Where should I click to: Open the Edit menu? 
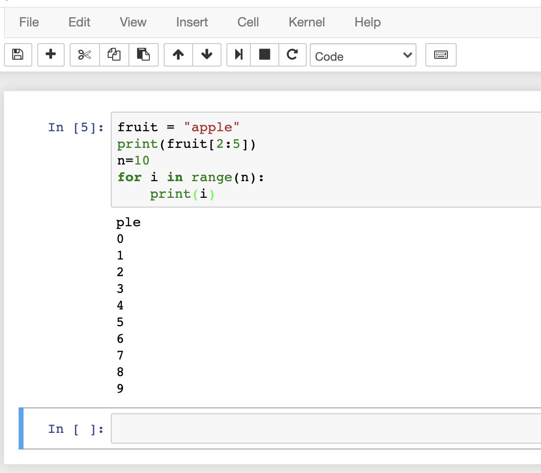pos(79,22)
